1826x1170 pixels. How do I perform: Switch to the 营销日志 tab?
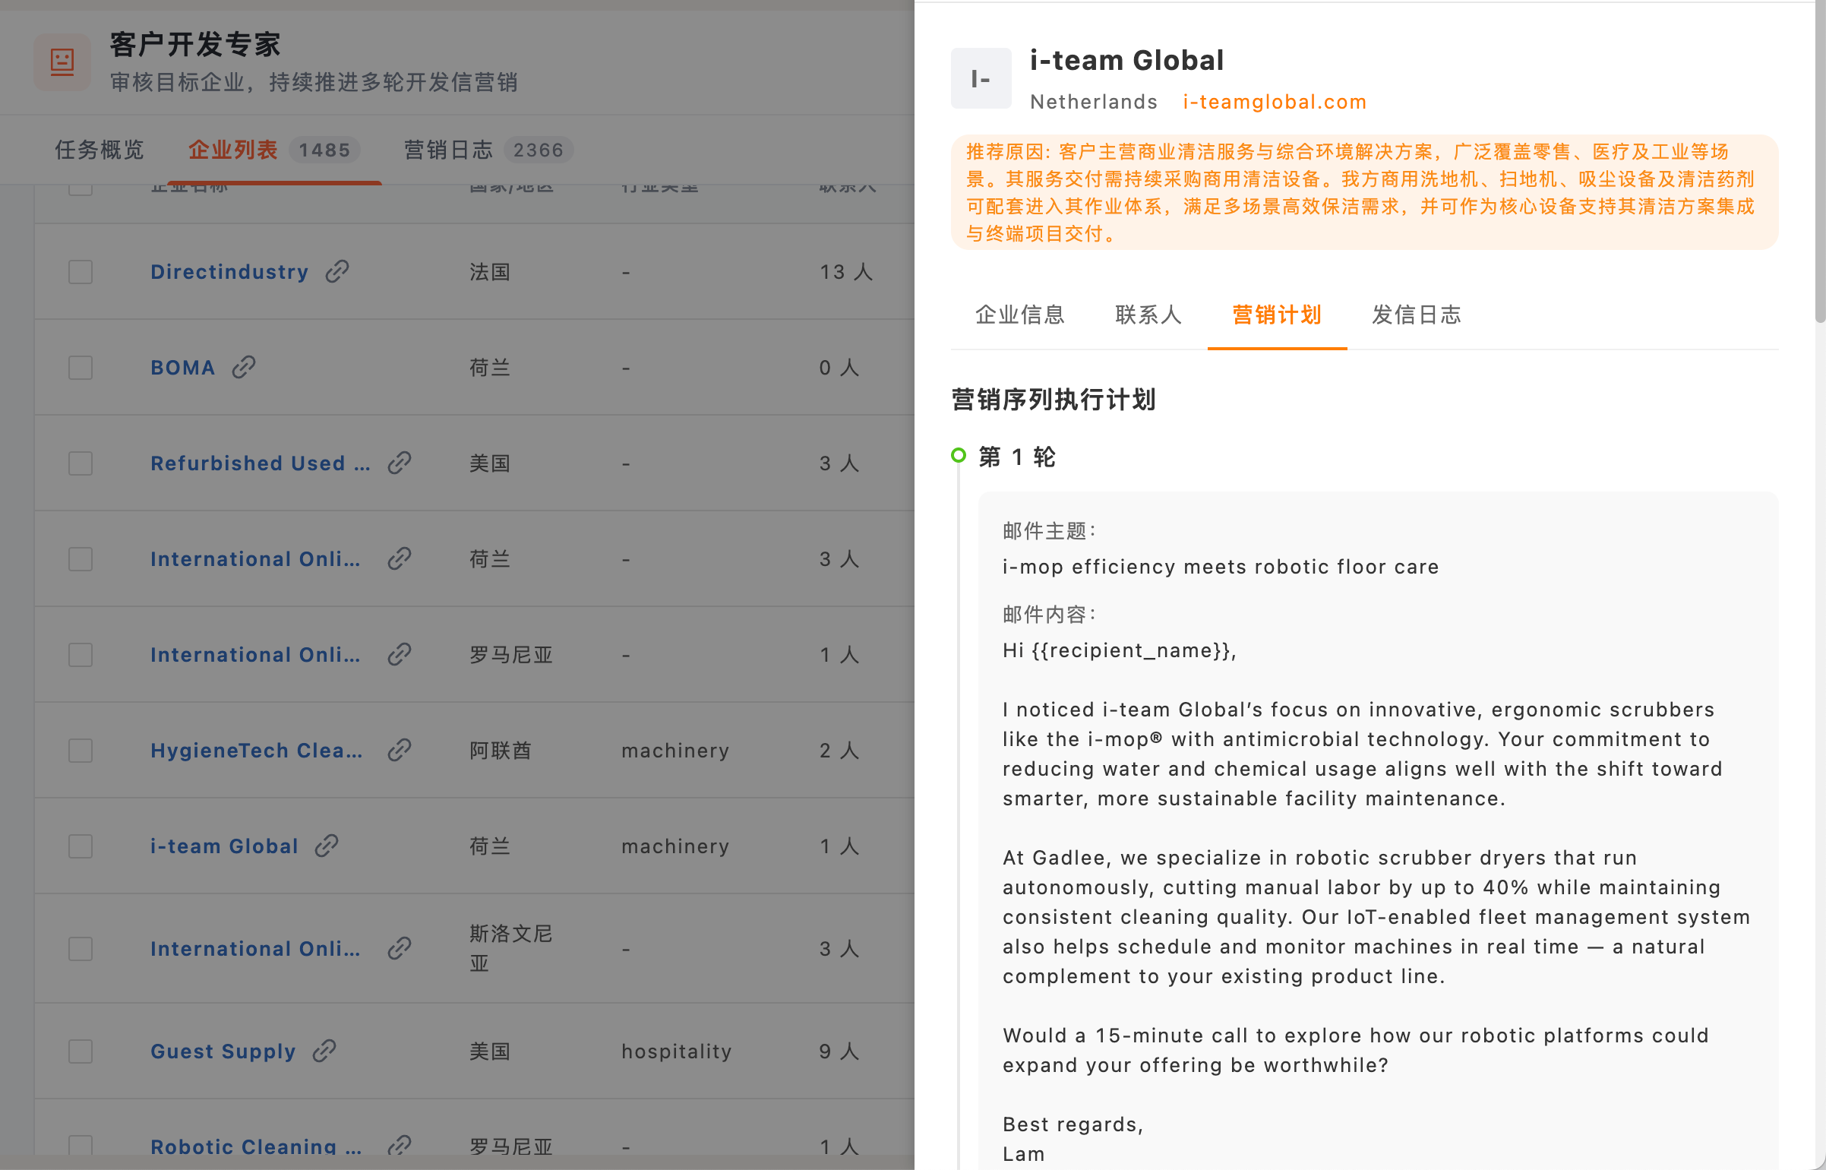click(488, 150)
